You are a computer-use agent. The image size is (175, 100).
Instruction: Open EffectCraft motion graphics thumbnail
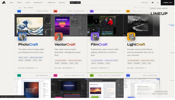(x=69, y=88)
